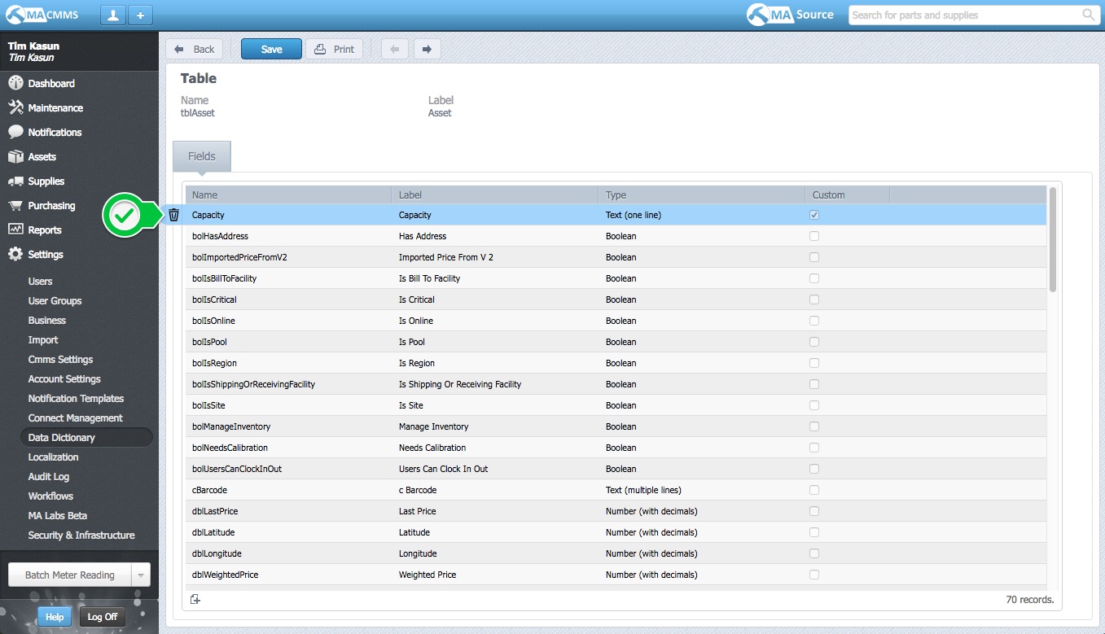Toggle Custom checkbox for dblLatitude

(x=814, y=532)
